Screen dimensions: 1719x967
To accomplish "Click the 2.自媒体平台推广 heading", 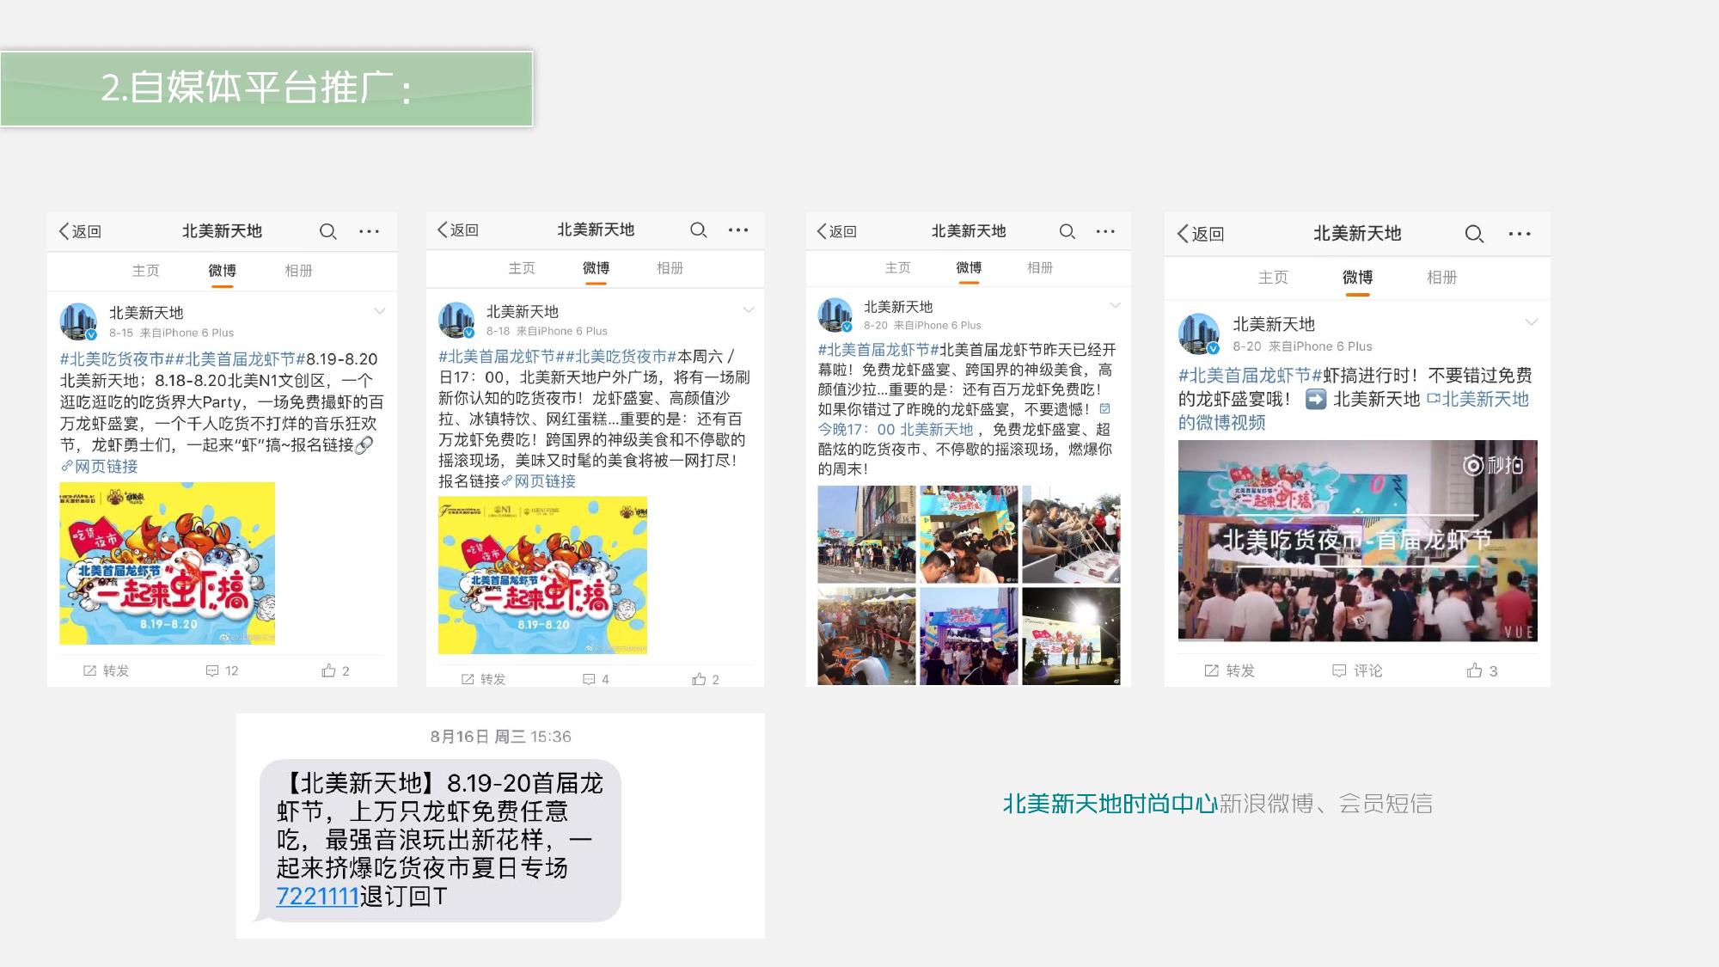I will click(x=256, y=88).
